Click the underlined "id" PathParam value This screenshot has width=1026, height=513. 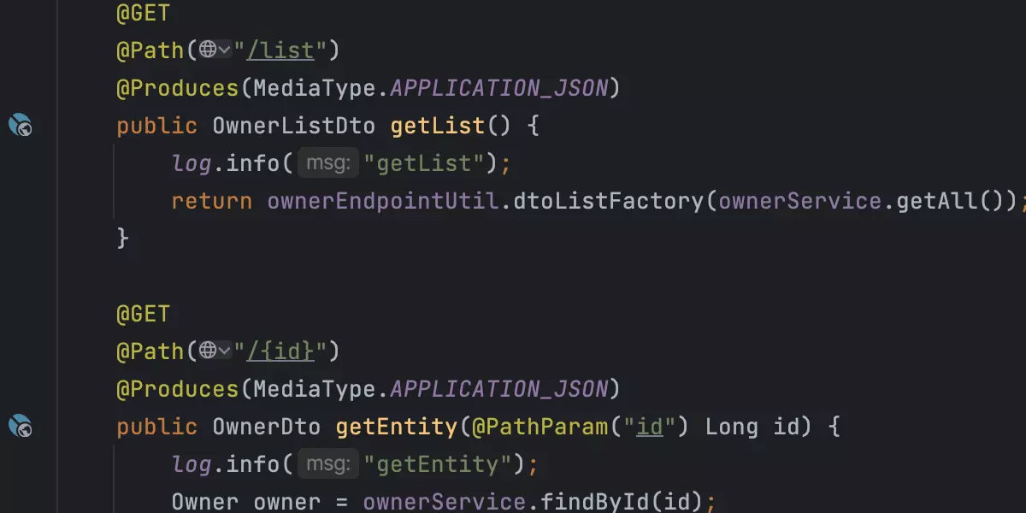point(650,427)
